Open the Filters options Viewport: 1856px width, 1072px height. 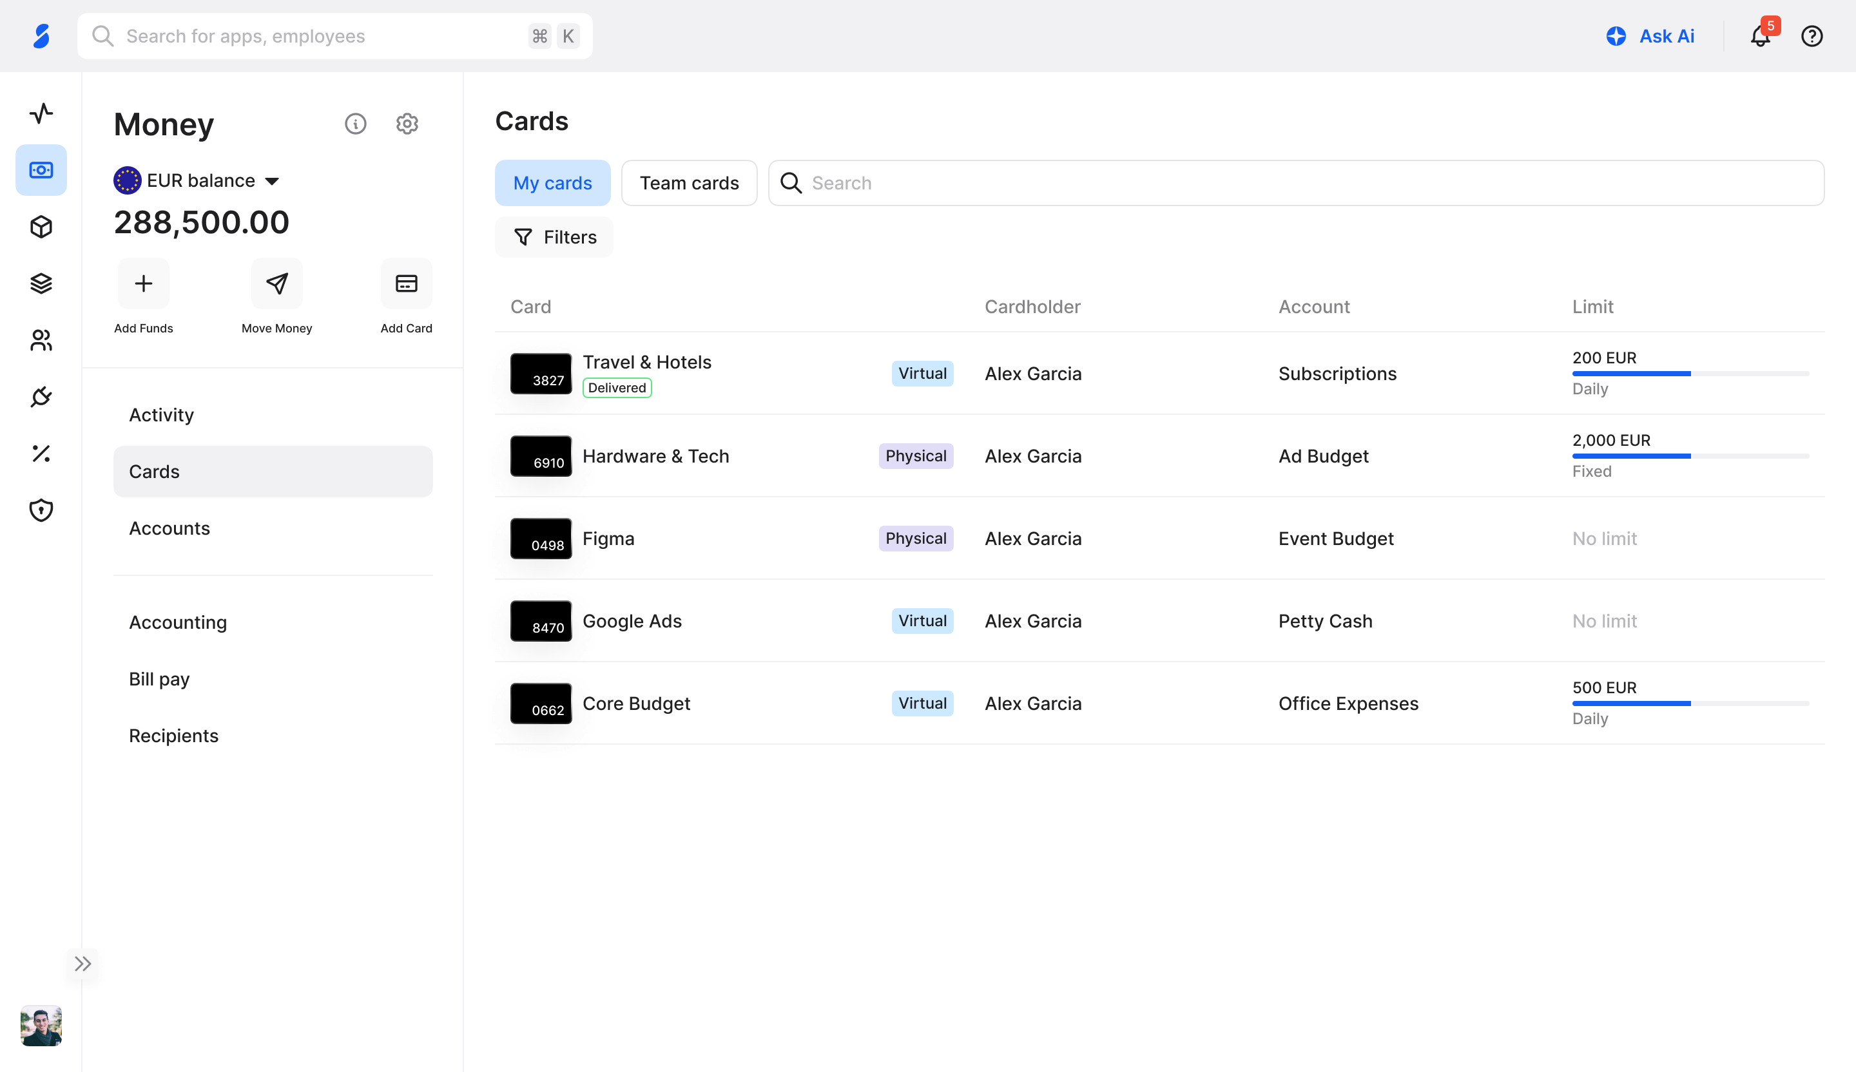point(554,237)
